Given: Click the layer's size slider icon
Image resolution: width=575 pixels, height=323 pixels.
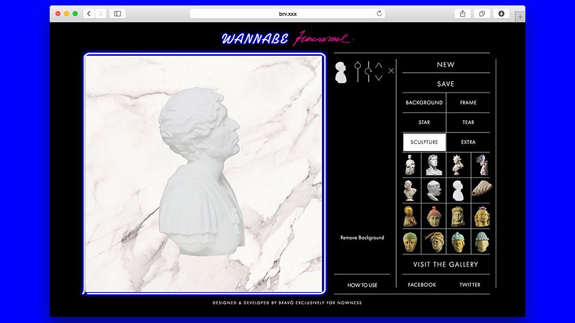Looking at the screenshot, I should 358,71.
